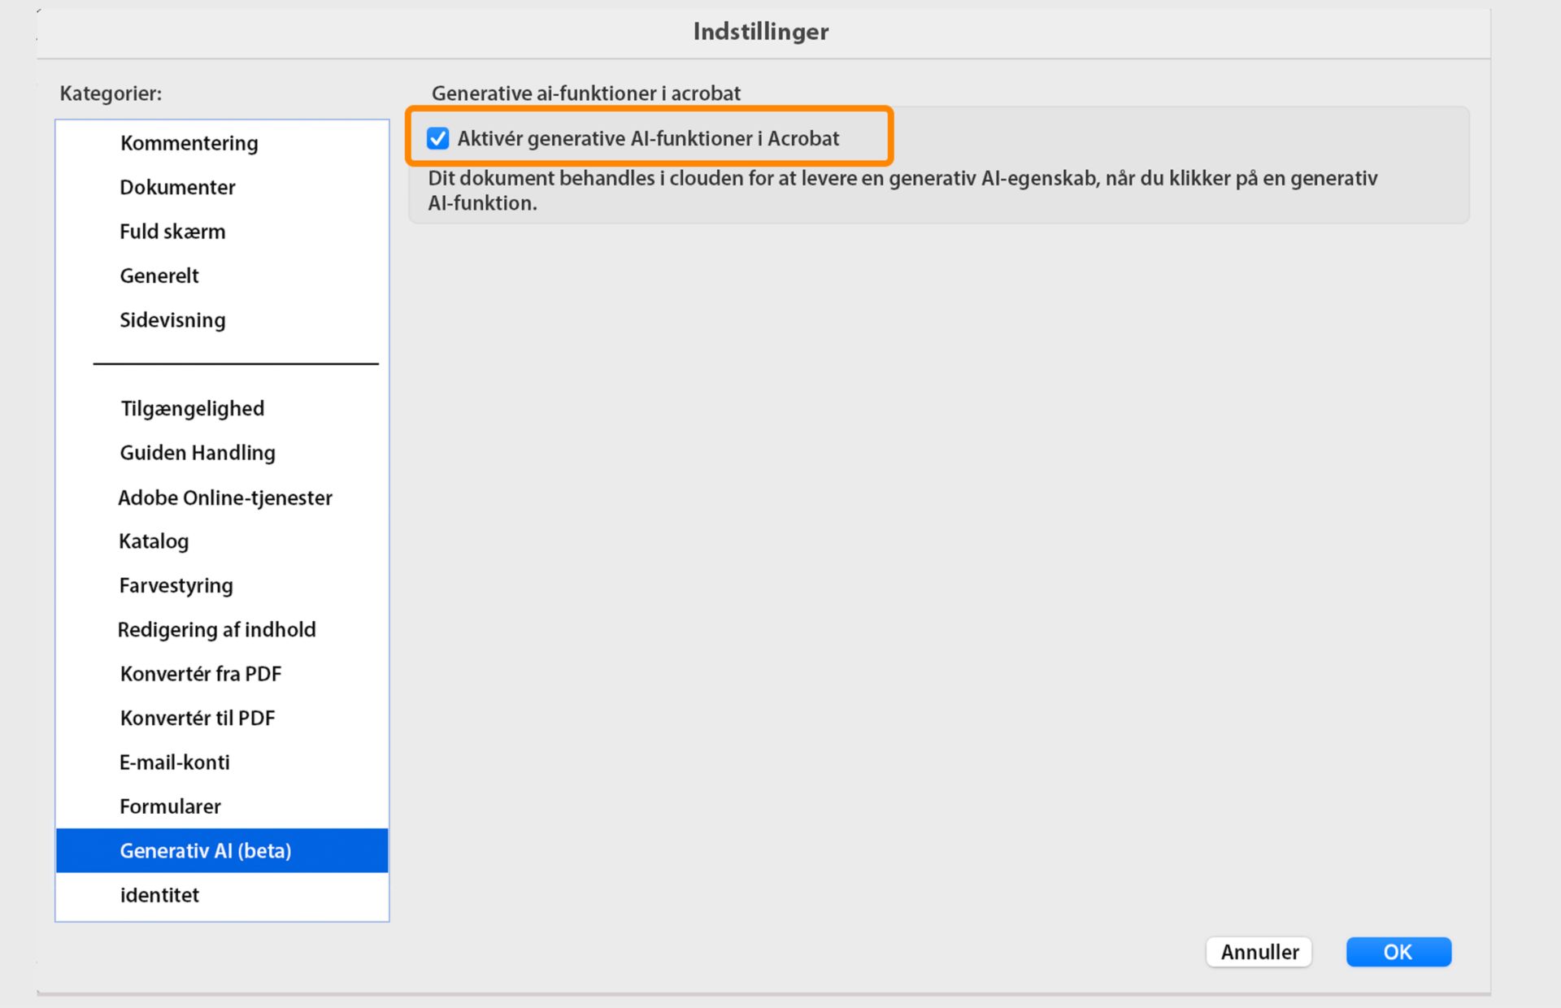1561x1008 pixels.
Task: Select Sidevisning category
Action: [172, 320]
